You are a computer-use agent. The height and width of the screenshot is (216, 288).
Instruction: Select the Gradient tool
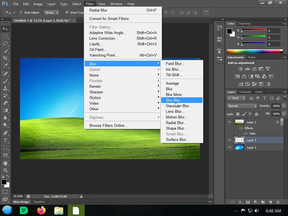5,110
